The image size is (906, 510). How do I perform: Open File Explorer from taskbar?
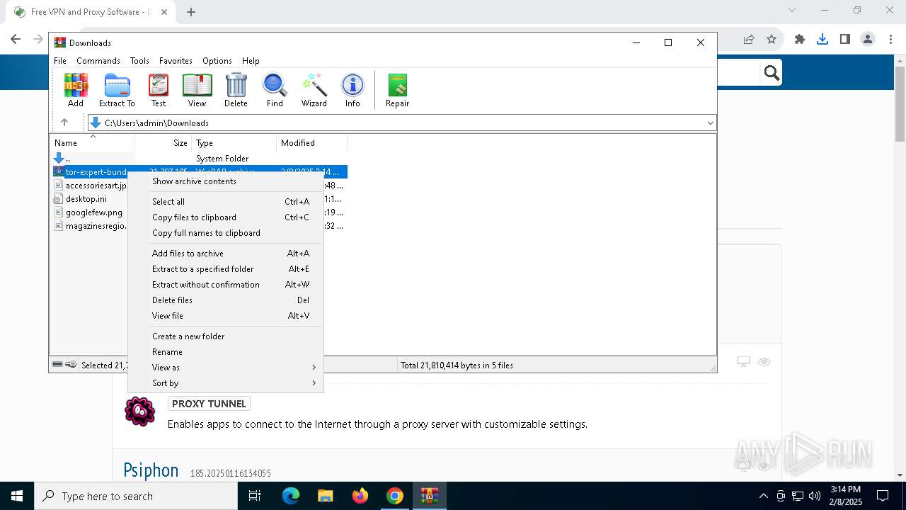[326, 496]
